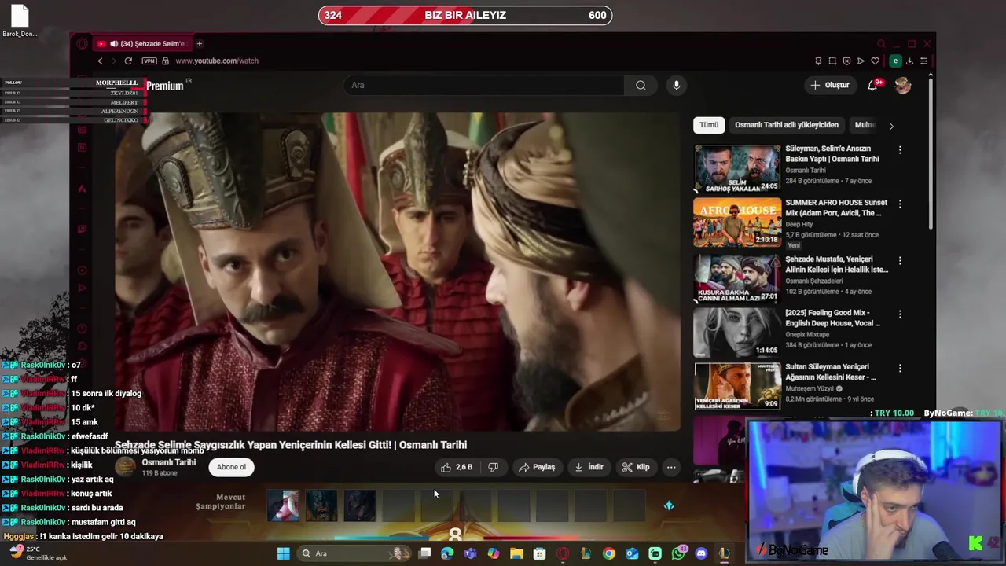Screen dimensions: 1006x566
Task: Open Discord from the taskbar
Action: [701, 553]
